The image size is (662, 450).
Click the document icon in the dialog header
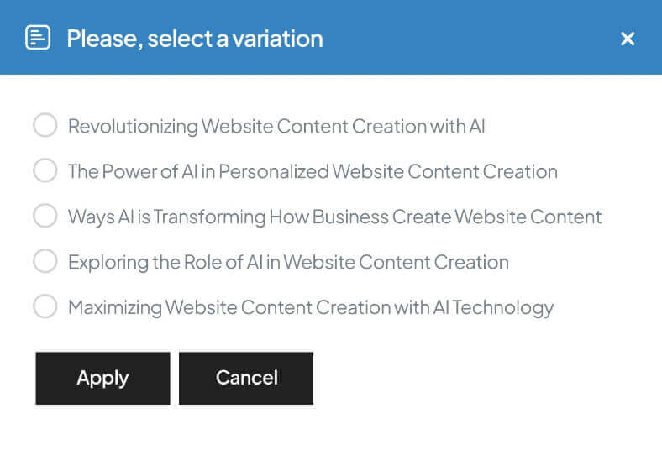pyautogui.click(x=38, y=38)
